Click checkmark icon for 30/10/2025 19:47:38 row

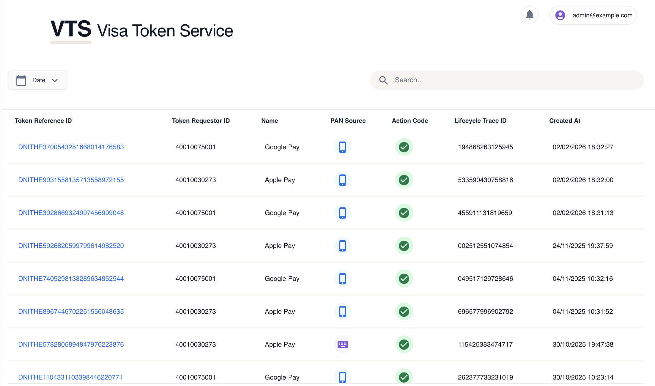point(404,344)
